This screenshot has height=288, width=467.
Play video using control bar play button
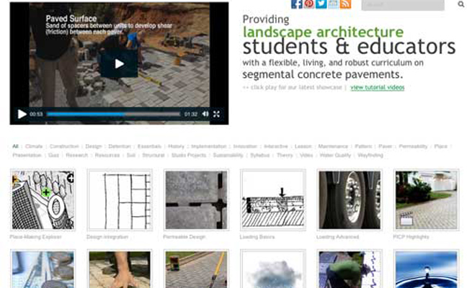pos(22,114)
